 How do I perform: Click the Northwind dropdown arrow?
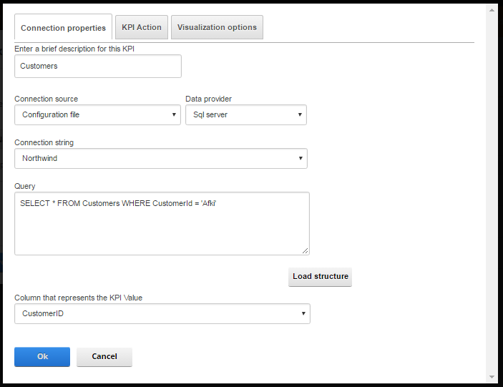[301, 158]
